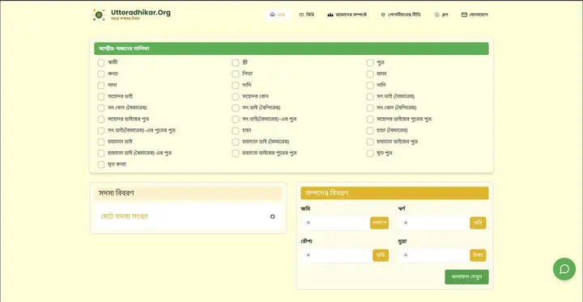583x302 pixels.
Task: Check the সহোদর ভাইয়ের পুত্র checkbox
Action: pos(100,120)
